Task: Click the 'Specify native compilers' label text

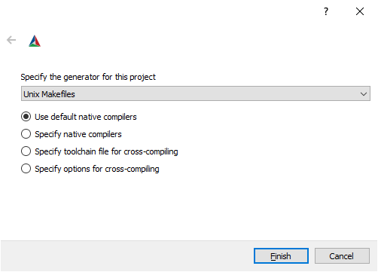Action: tap(78, 134)
